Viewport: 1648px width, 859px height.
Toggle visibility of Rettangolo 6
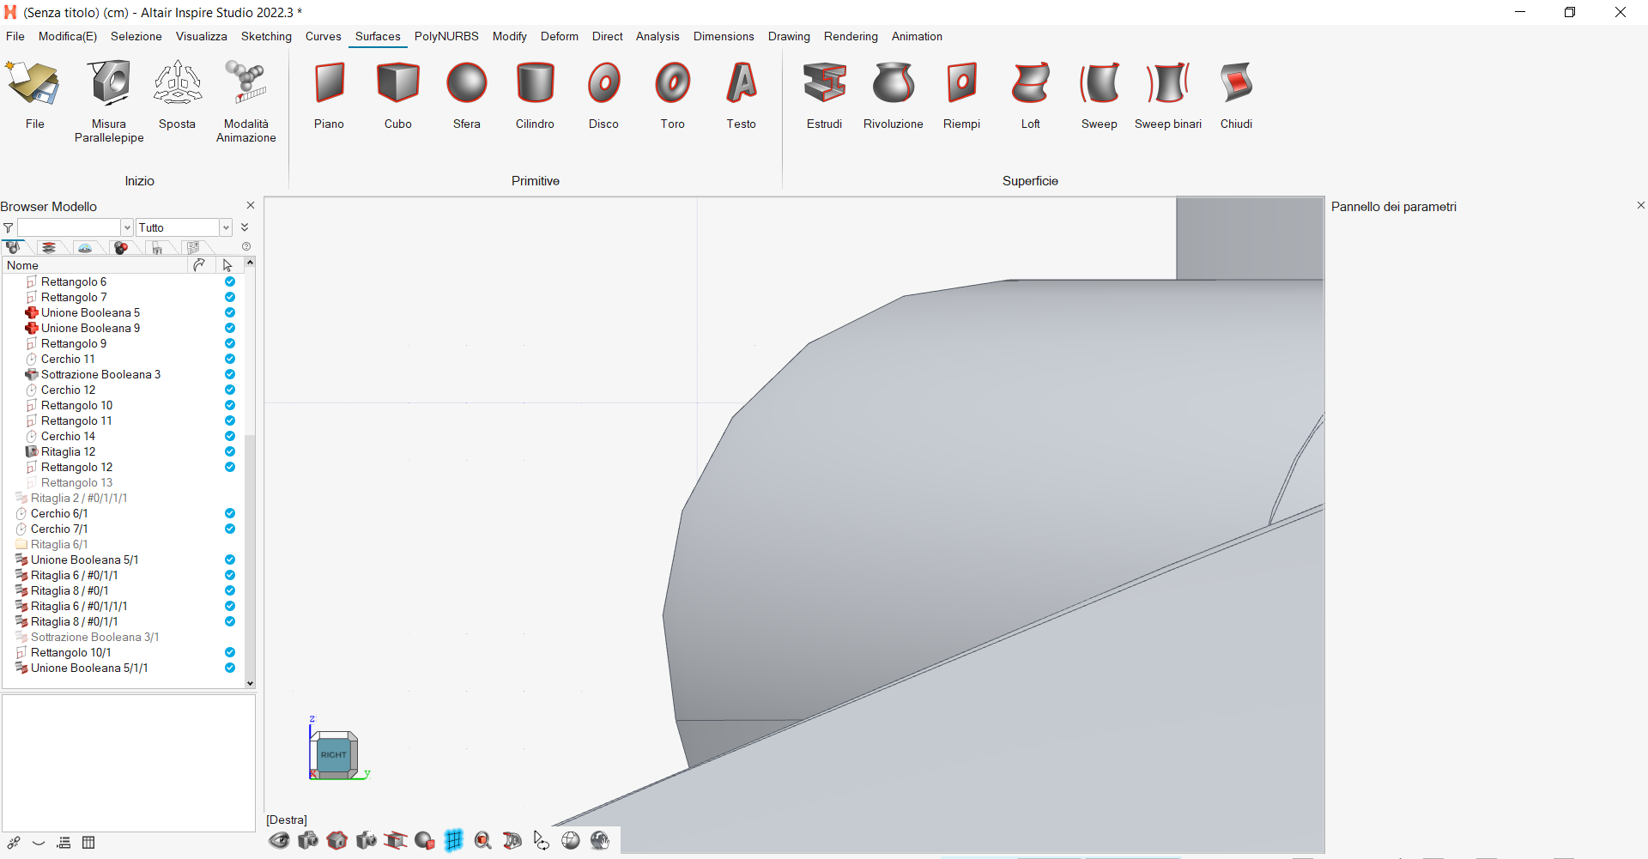click(230, 281)
